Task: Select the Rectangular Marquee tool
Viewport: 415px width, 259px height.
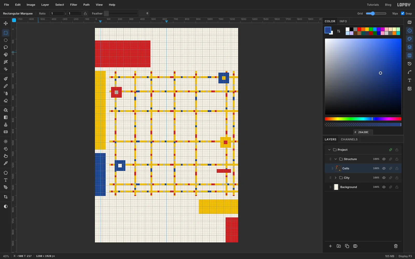Action: pyautogui.click(x=6, y=33)
